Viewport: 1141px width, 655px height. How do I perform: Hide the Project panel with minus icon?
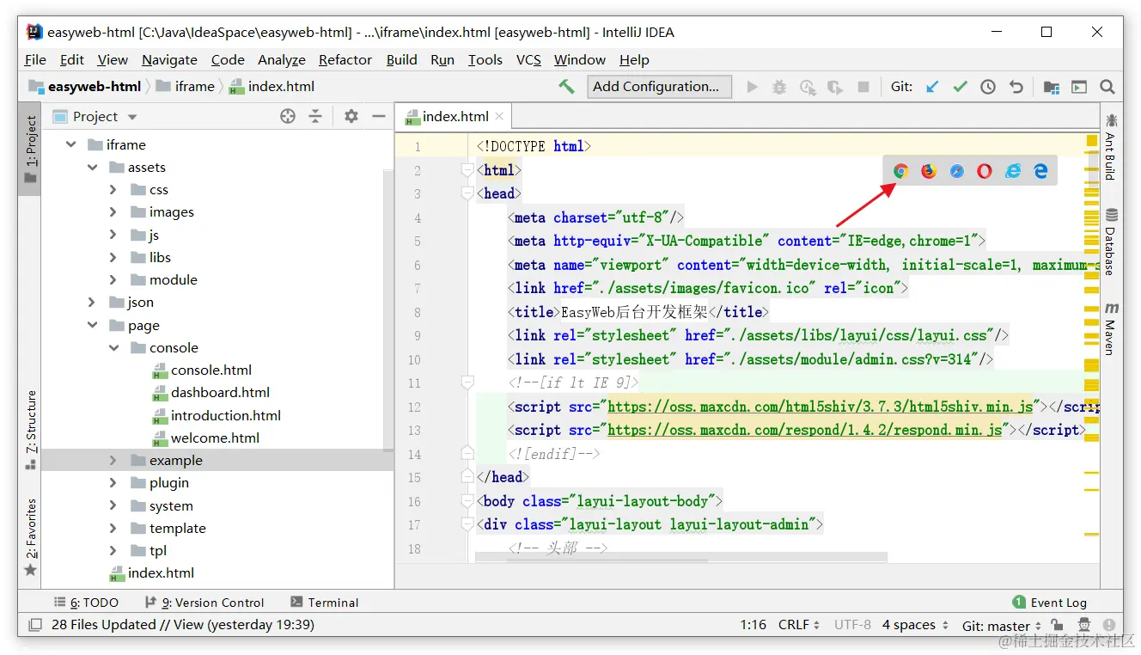[x=378, y=116]
